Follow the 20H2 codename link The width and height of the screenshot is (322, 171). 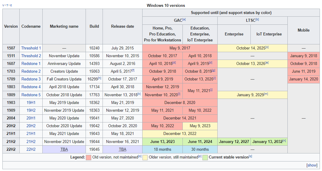(31, 126)
